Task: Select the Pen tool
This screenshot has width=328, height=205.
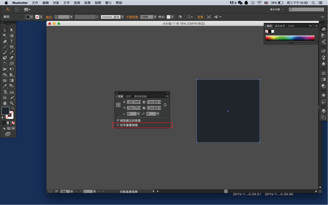Action: (x=5, y=41)
